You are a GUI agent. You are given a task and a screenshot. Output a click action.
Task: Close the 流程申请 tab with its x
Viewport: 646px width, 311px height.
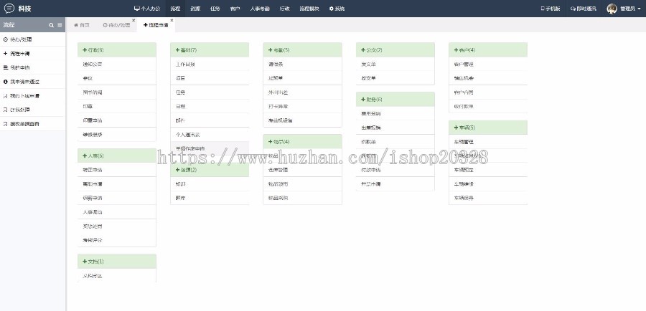172,20
